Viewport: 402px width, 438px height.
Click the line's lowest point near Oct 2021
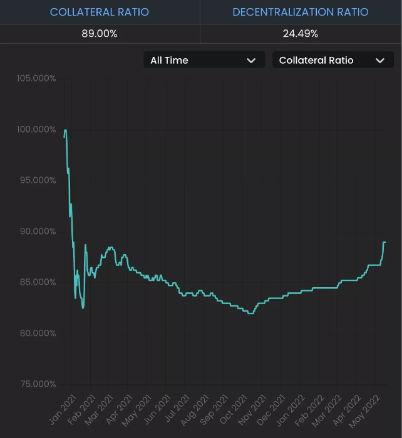coord(250,313)
